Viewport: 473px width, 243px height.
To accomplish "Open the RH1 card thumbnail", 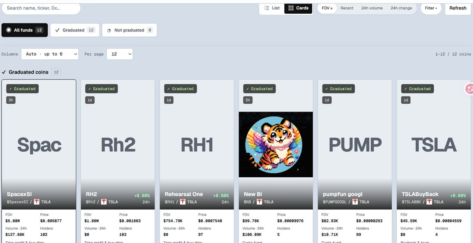I will tap(197, 145).
